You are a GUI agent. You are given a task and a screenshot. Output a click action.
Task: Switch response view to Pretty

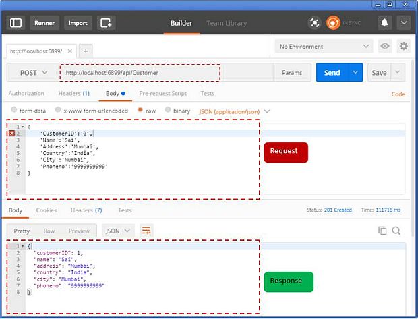tap(22, 231)
